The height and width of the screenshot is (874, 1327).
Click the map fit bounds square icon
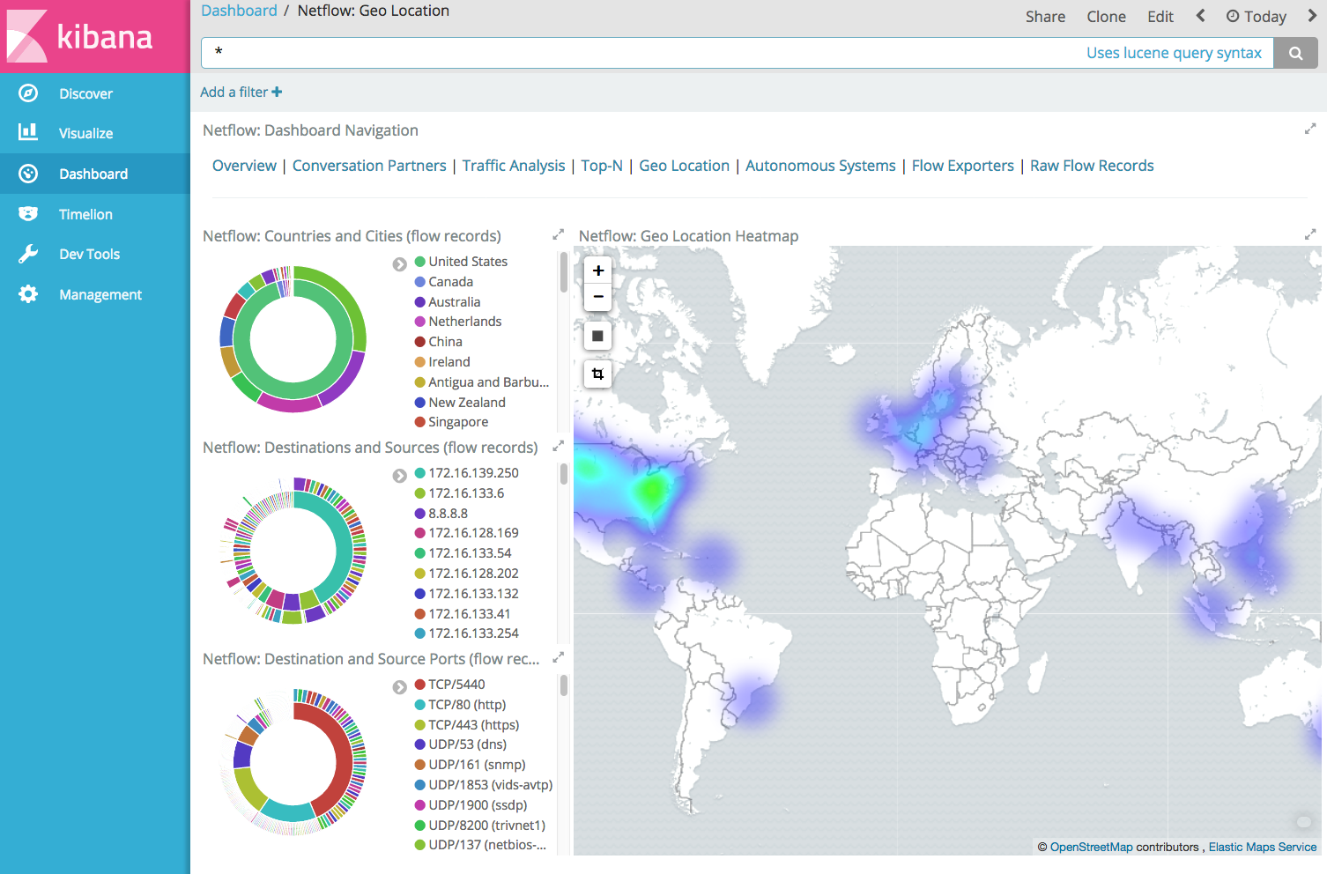[597, 336]
